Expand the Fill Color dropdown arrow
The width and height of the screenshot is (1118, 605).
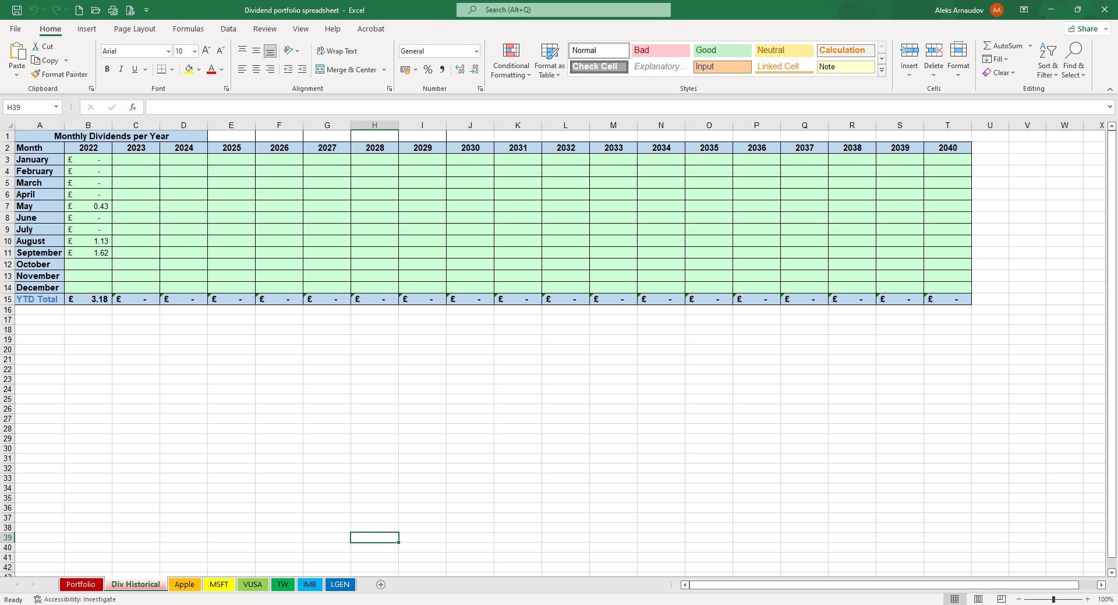[x=199, y=69]
